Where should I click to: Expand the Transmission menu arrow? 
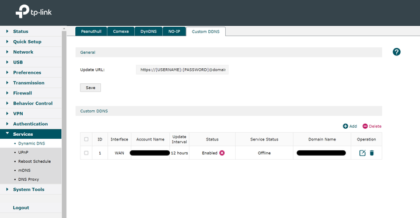click(x=7, y=83)
